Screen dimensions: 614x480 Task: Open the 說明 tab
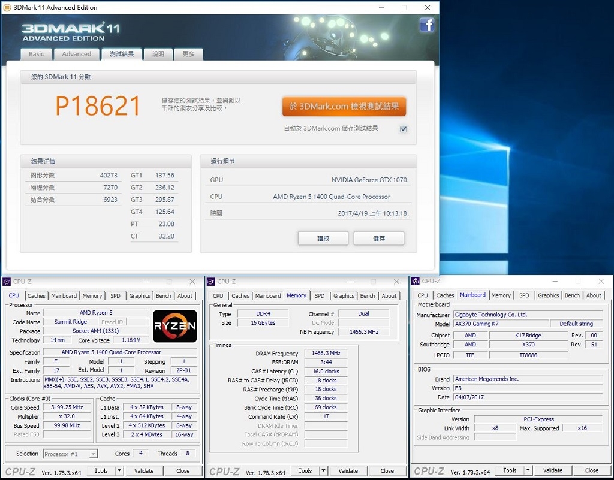tap(158, 54)
